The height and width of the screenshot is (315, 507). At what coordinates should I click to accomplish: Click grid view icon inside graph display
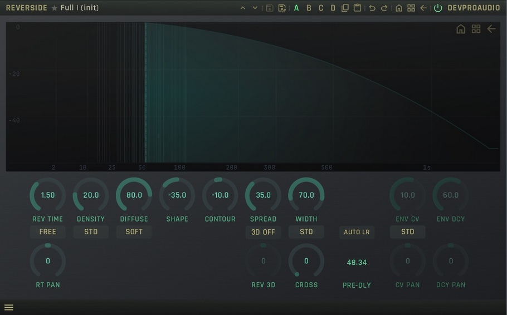click(x=476, y=29)
